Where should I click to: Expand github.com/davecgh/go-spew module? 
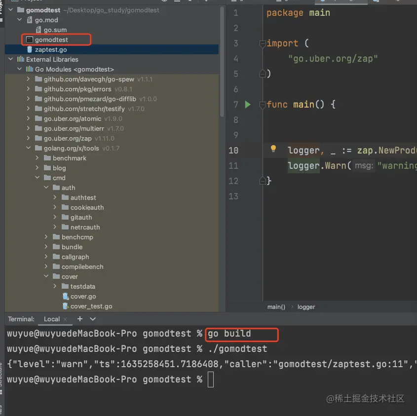click(x=28, y=79)
